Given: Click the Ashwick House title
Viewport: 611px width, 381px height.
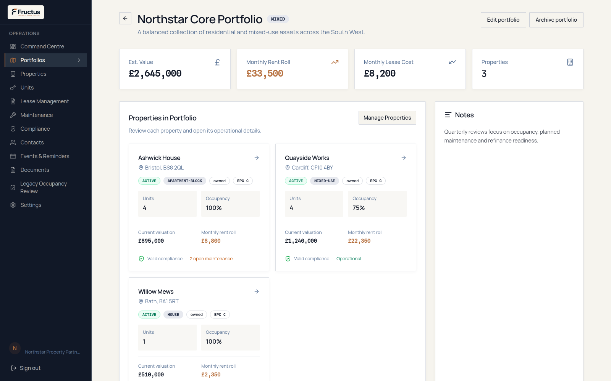Looking at the screenshot, I should tap(159, 158).
